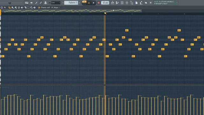Image resolution: width=204 pixels, height=115 pixels.
Task: Click the document page icon in top toolbar
Action: [x=136, y=3]
